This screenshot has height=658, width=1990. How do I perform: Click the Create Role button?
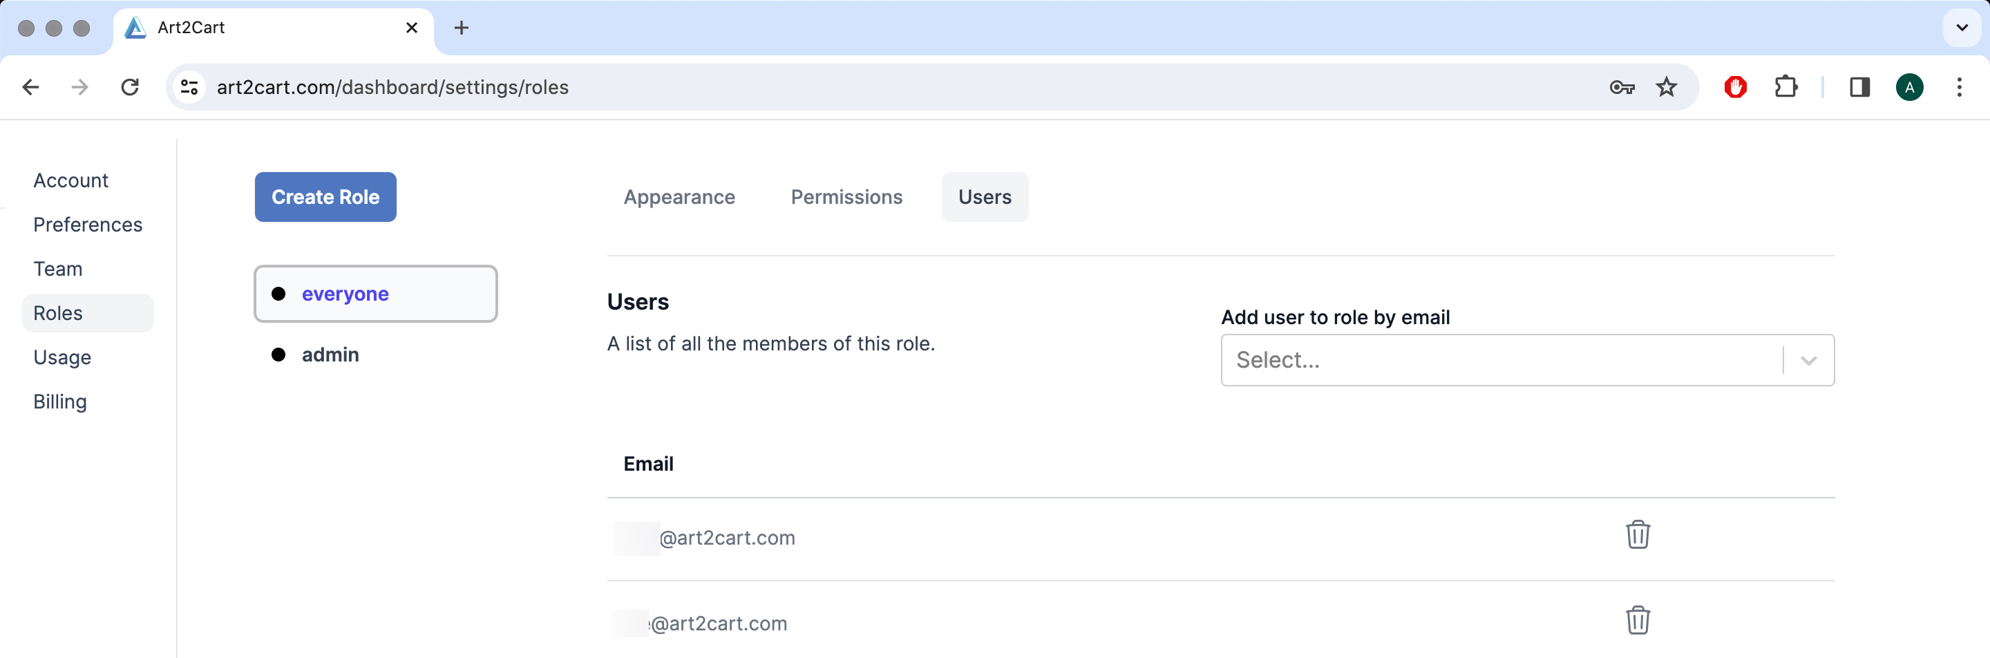325,197
